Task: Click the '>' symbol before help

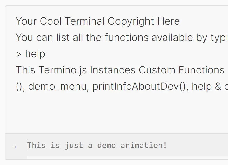Action: (19, 55)
